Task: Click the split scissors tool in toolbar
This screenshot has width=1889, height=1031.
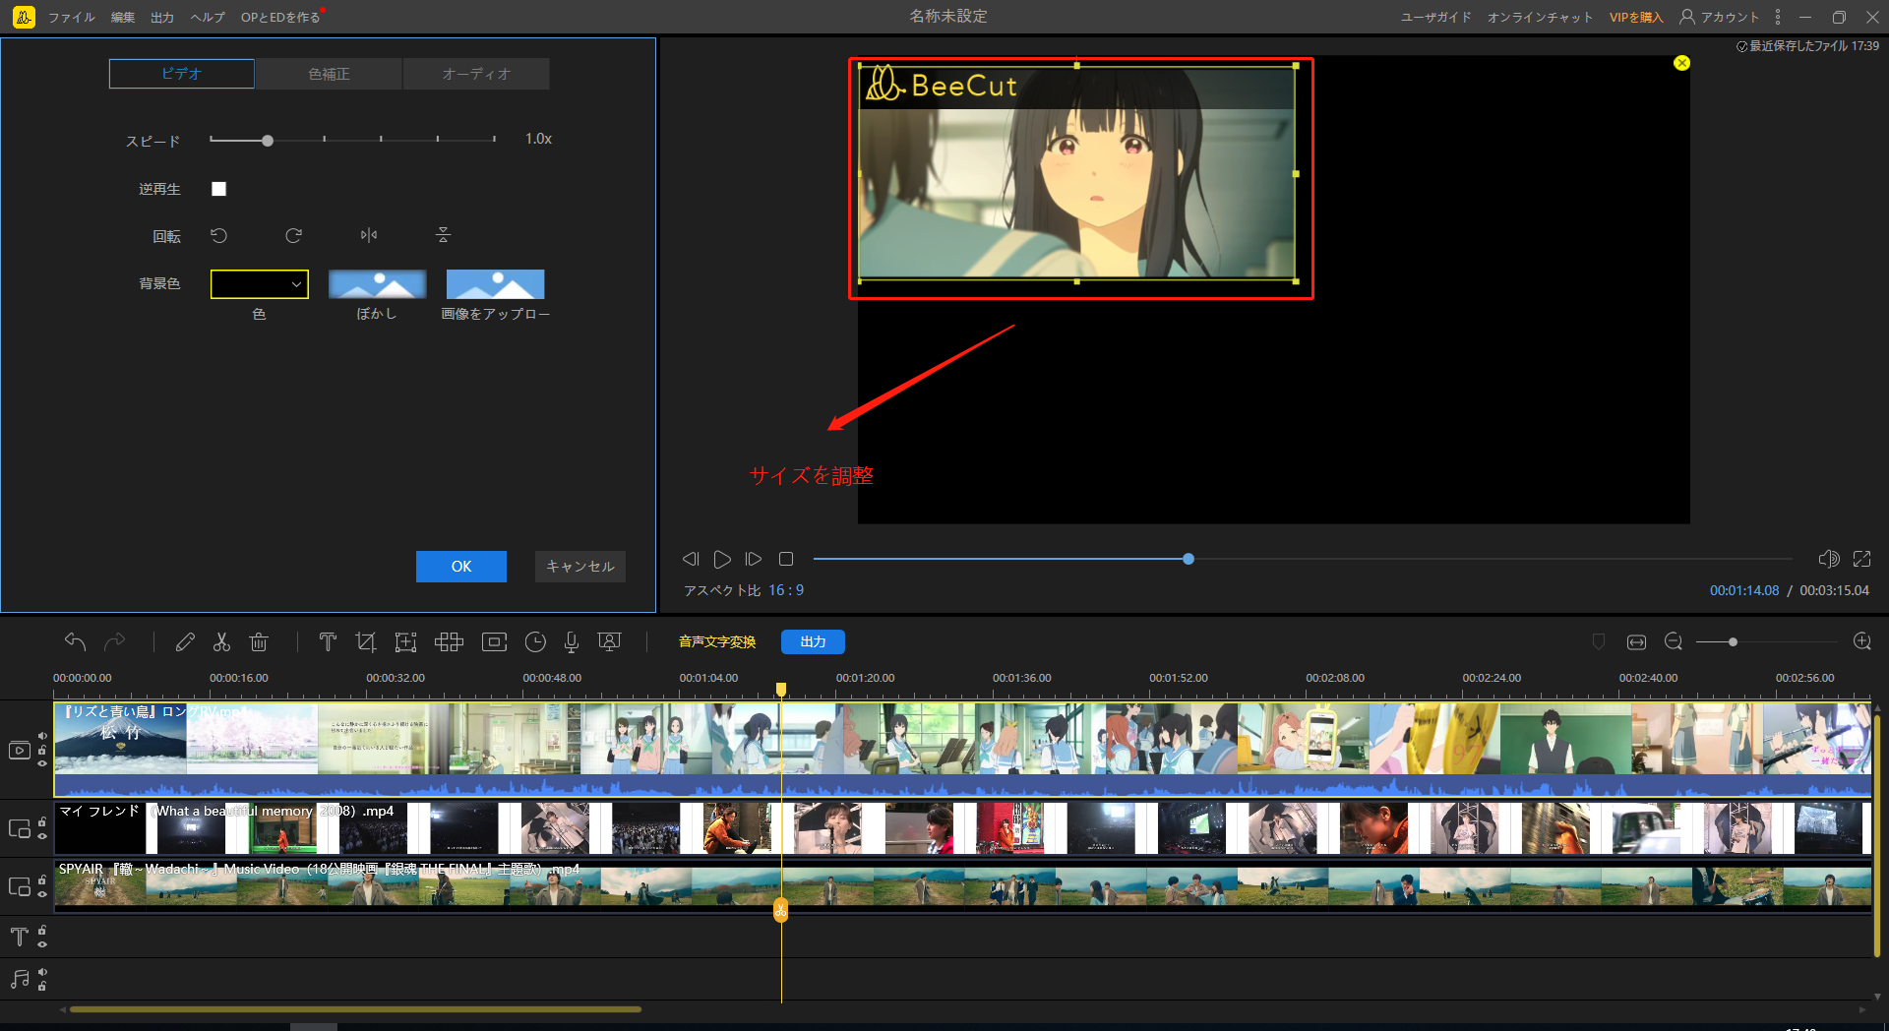Action: click(x=221, y=642)
